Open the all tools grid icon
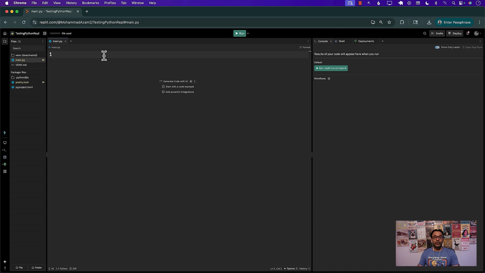The image size is (485, 273). pos(5,172)
